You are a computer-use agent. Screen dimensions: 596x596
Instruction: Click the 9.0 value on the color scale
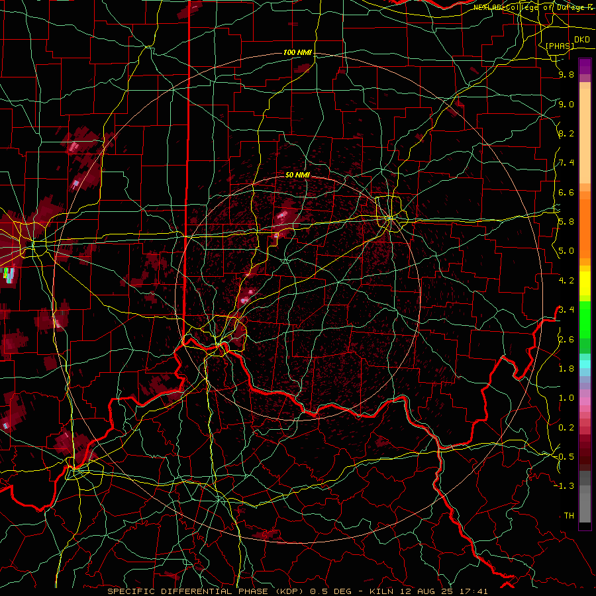coord(566,104)
